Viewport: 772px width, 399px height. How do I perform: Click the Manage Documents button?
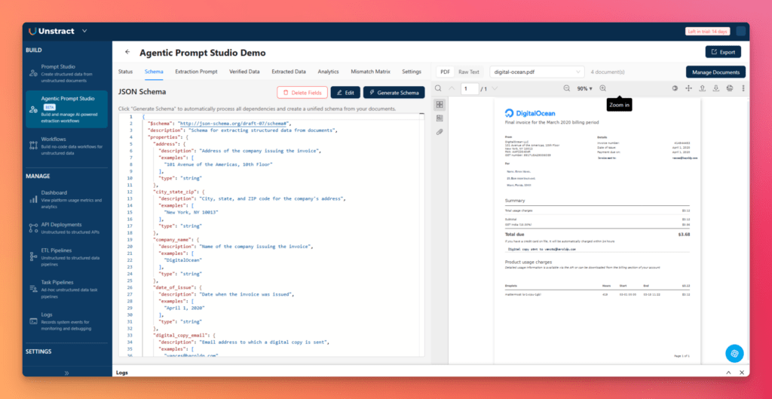(715, 72)
